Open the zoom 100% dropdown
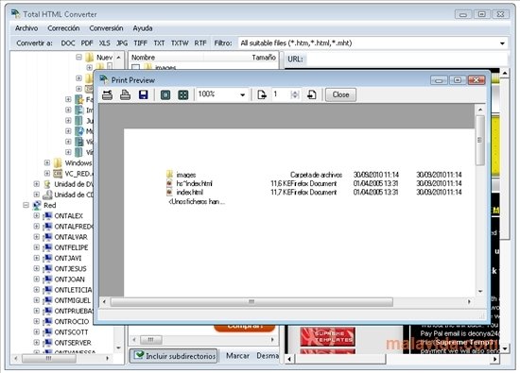 242,94
